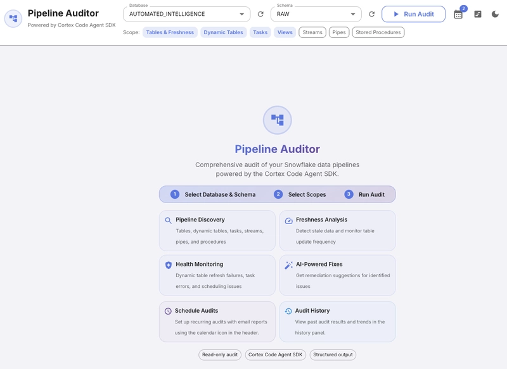Open the Health Monitoring card
The width and height of the screenshot is (507, 369).
pos(217,275)
